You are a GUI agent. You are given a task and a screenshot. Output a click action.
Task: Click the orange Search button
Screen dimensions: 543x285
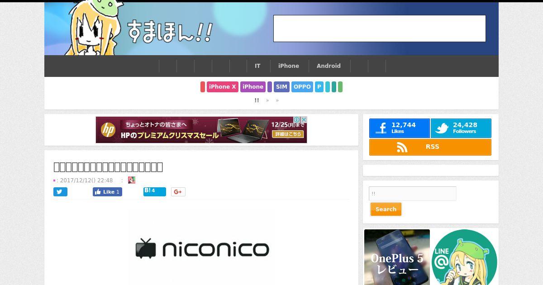(x=386, y=209)
